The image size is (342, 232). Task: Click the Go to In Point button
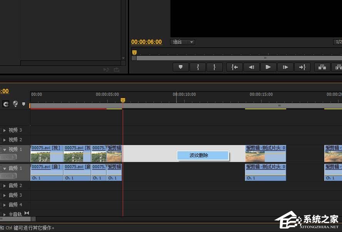click(x=234, y=67)
